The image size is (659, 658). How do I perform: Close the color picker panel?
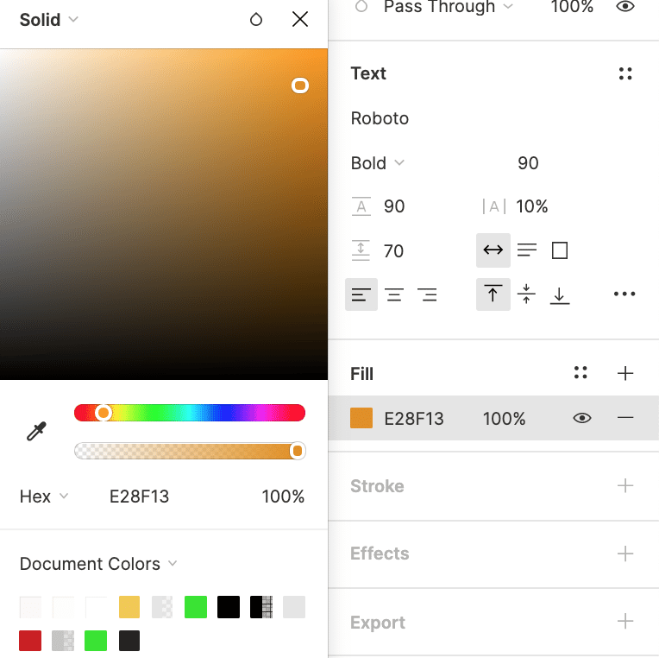tap(300, 19)
